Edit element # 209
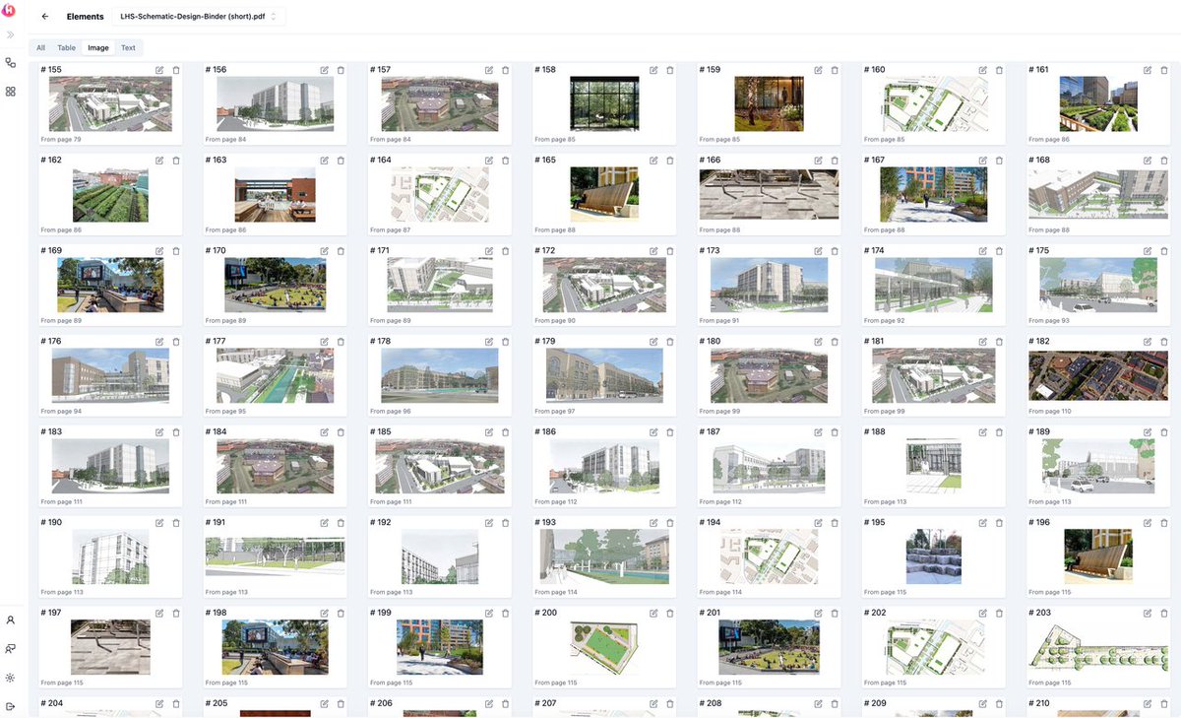Image resolution: width=1181 pixels, height=718 pixels. coord(982,703)
